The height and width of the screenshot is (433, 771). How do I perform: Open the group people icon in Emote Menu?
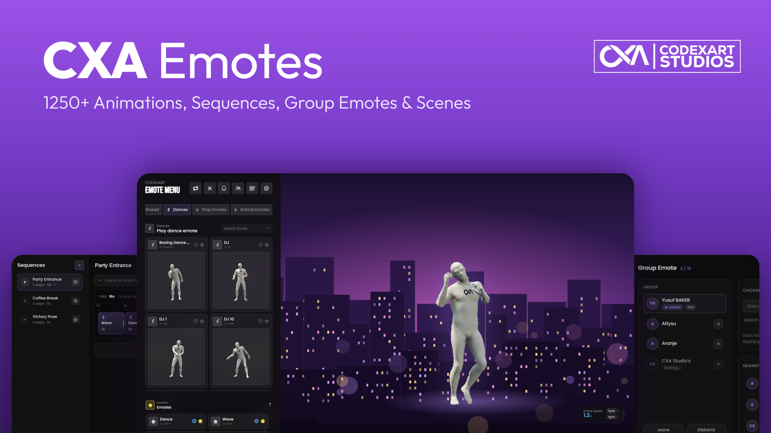pos(238,189)
